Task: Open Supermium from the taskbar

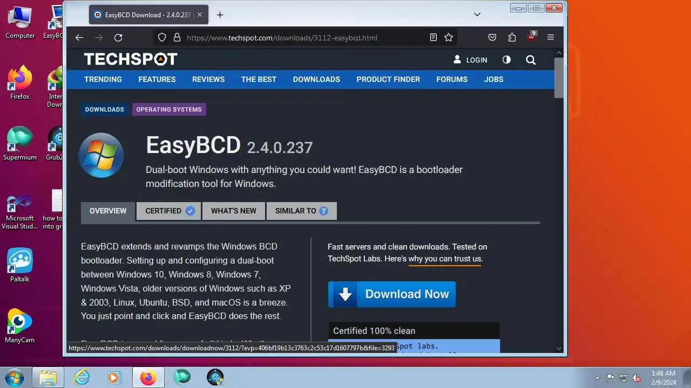Action: [x=182, y=377]
